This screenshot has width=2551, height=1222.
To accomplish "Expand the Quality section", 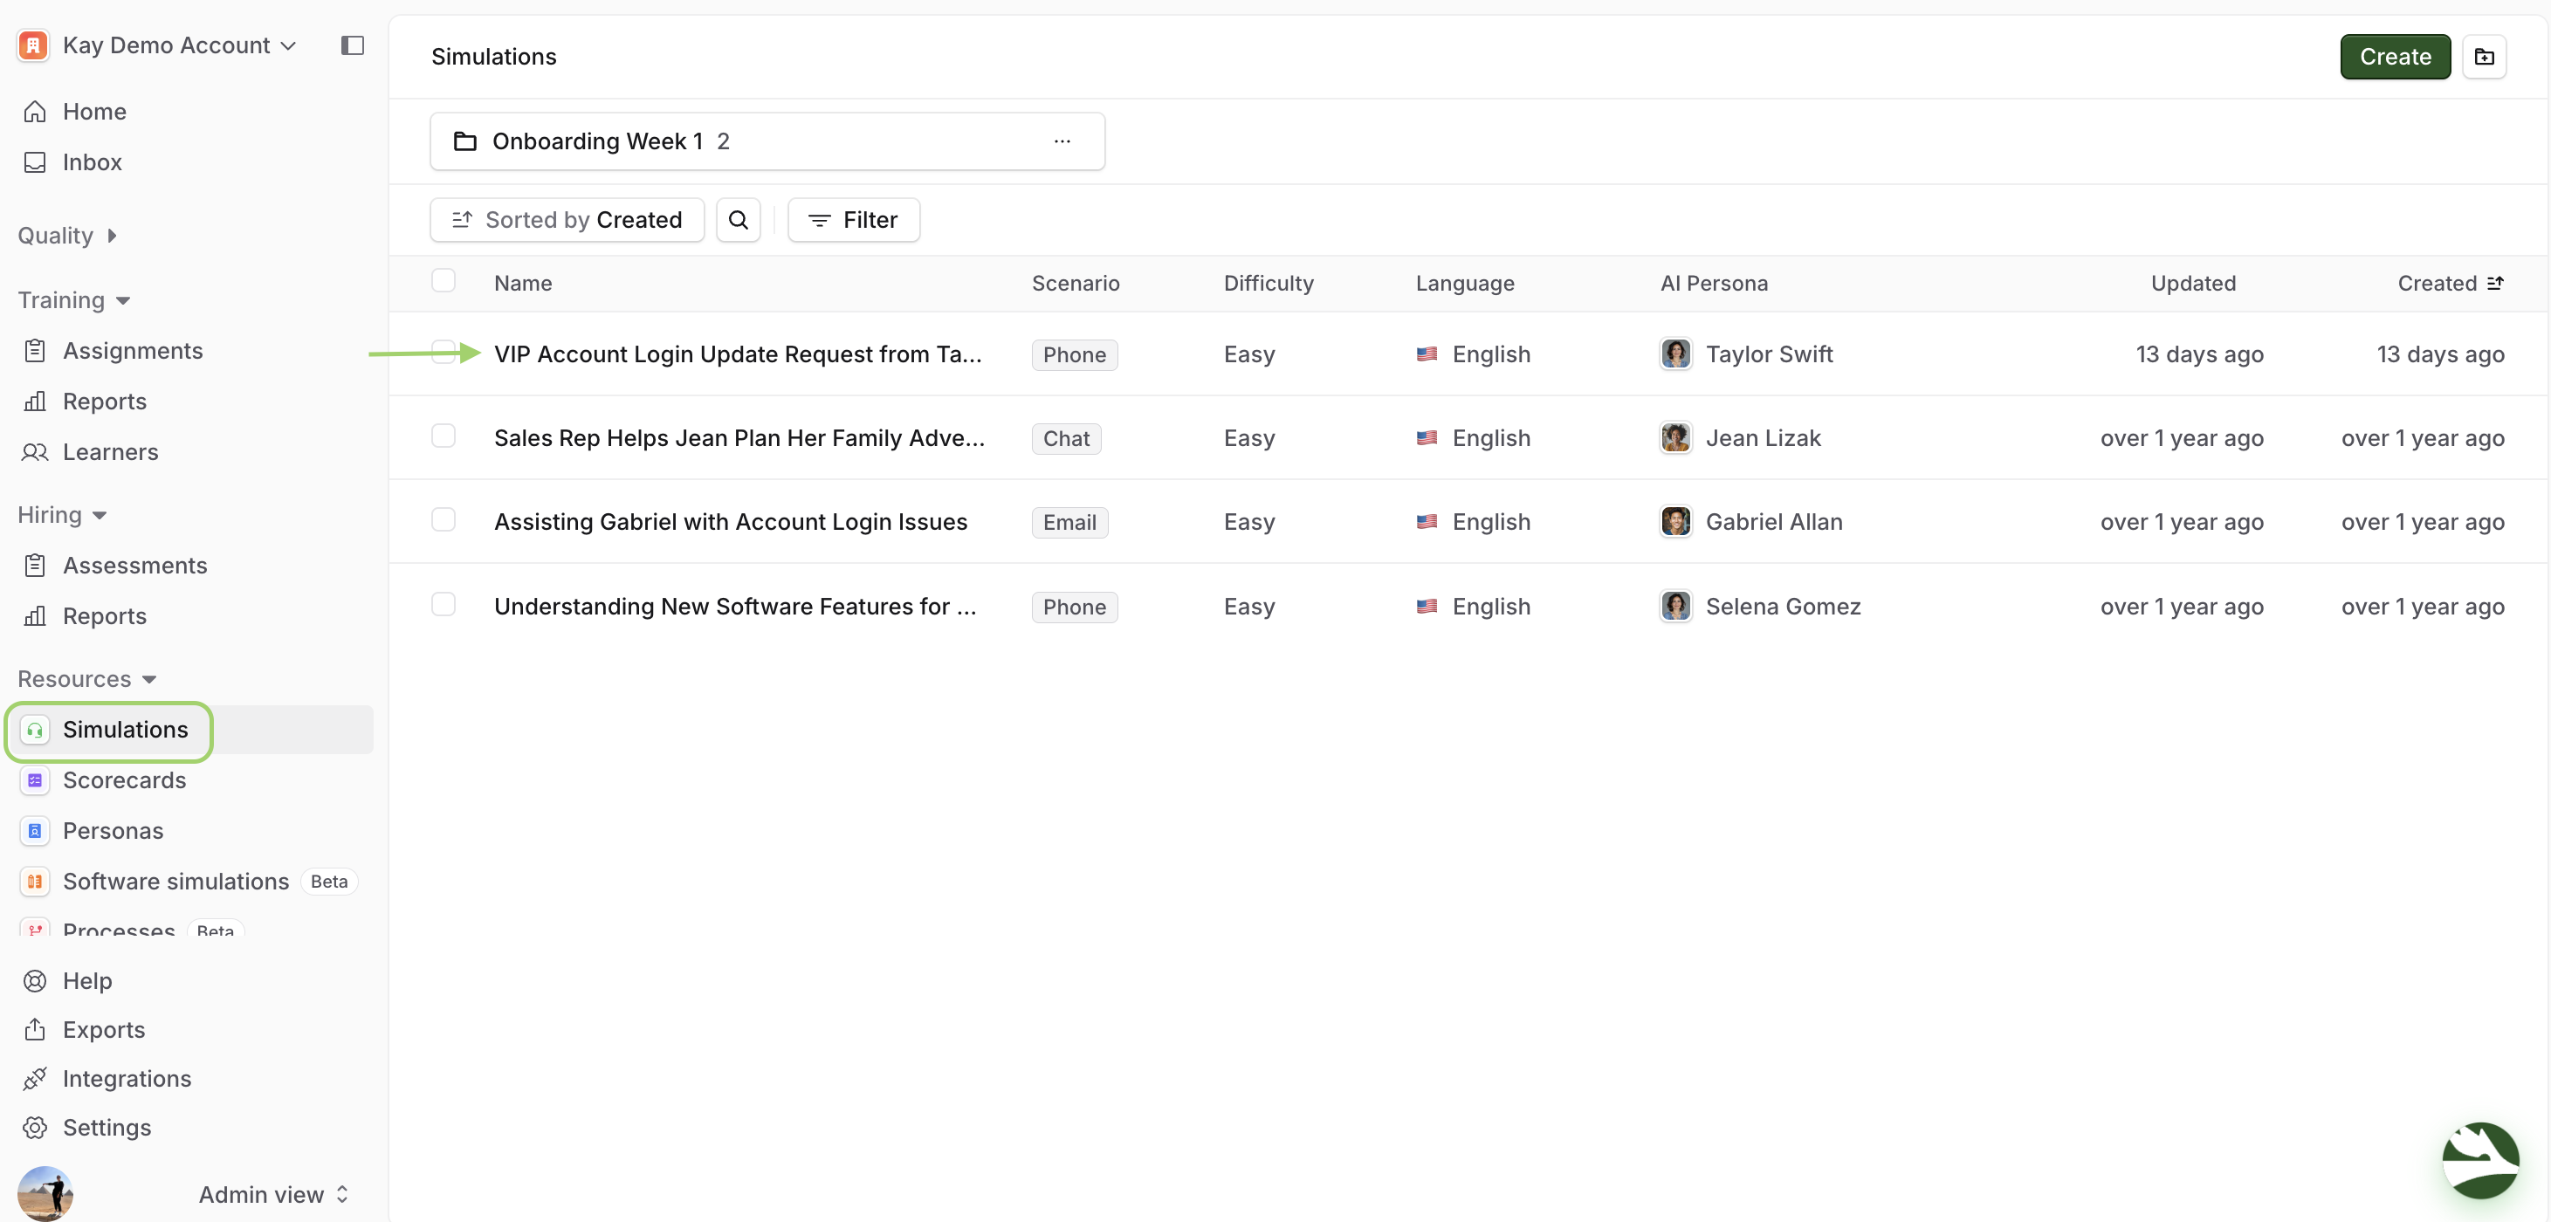I will [67, 236].
